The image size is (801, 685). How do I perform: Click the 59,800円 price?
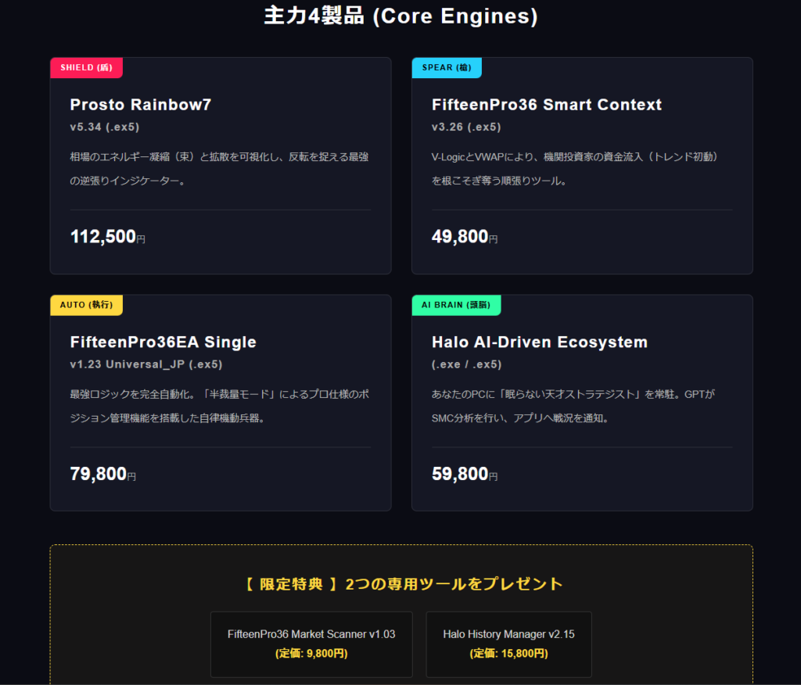[x=464, y=474]
